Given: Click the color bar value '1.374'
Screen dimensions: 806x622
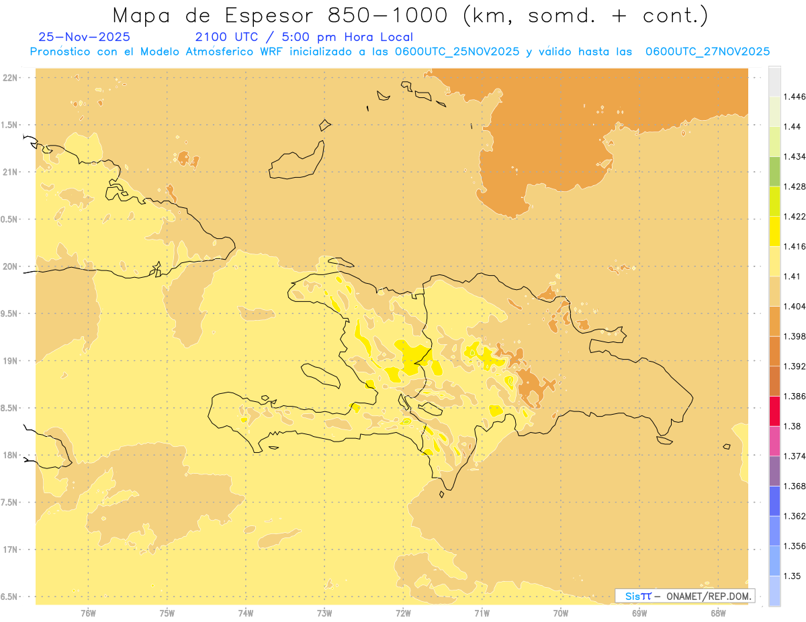Looking at the screenshot, I should pos(795,456).
